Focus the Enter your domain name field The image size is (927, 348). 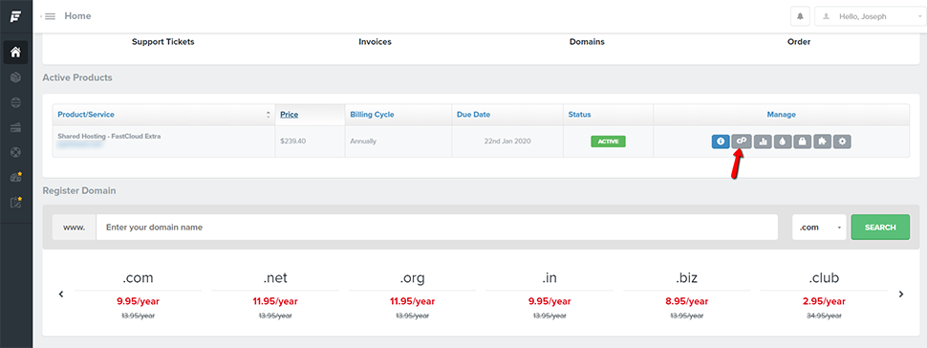pyautogui.click(x=437, y=228)
